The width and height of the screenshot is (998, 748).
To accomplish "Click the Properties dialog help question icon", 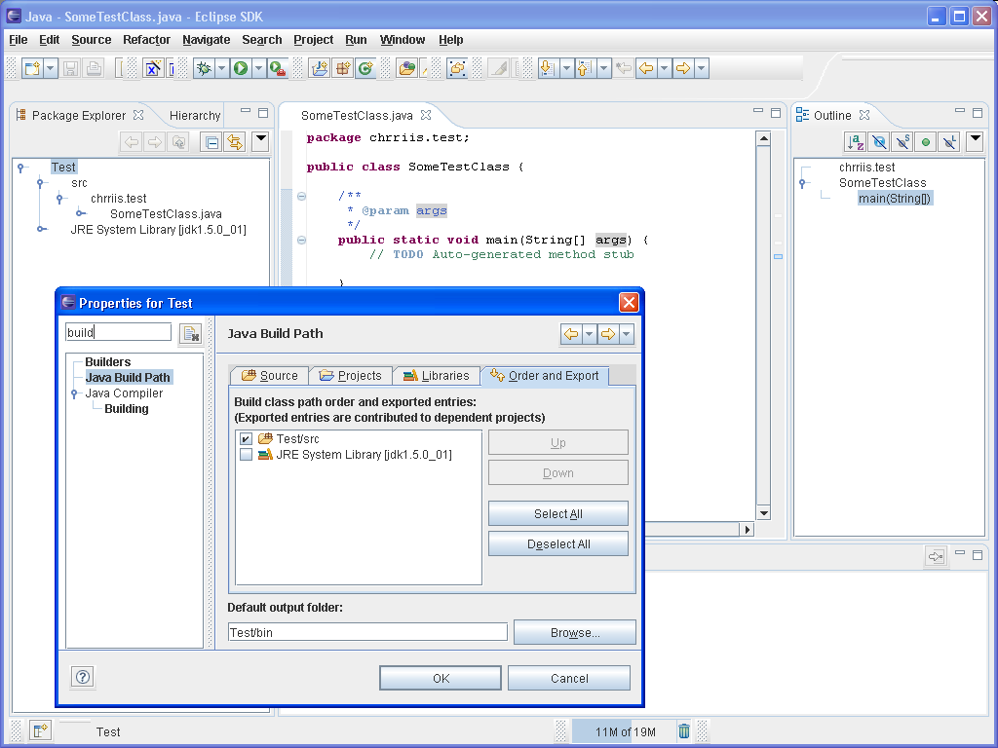I will (x=83, y=677).
